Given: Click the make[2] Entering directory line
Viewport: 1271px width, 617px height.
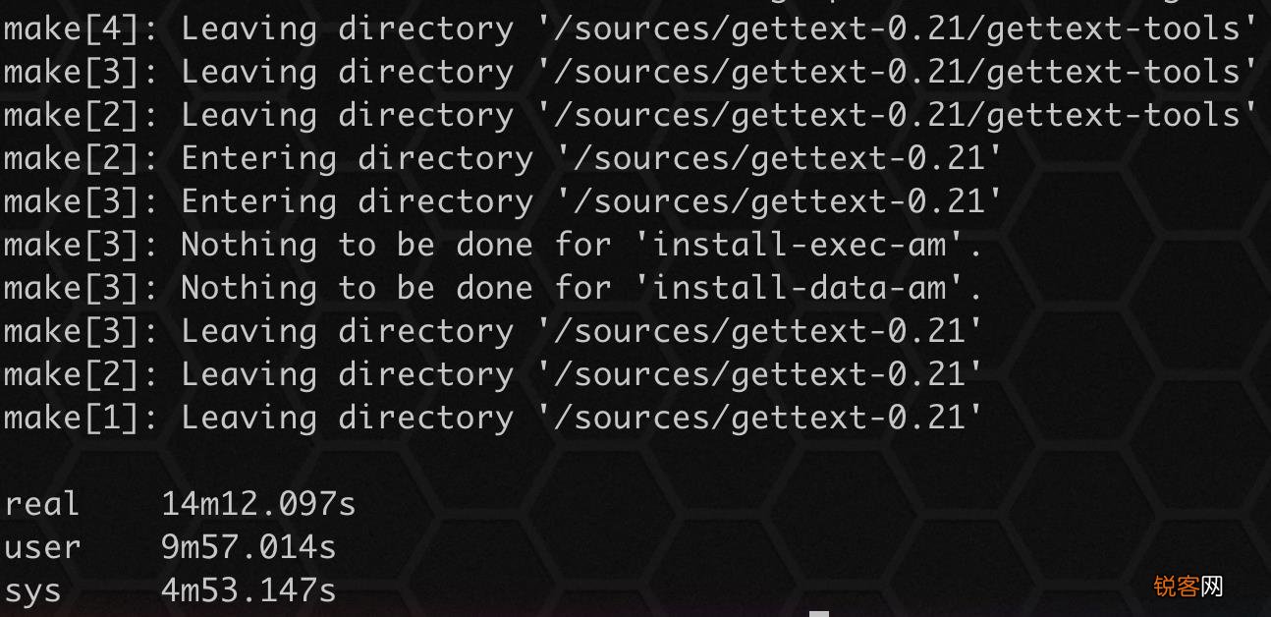Looking at the screenshot, I should (x=503, y=158).
